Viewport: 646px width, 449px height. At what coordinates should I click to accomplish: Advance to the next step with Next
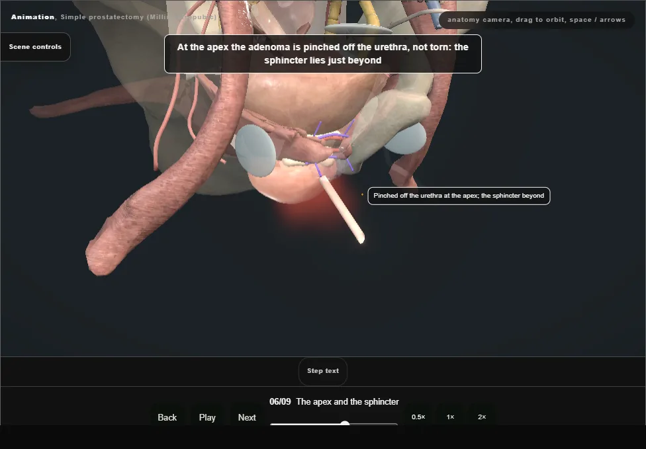[247, 417]
